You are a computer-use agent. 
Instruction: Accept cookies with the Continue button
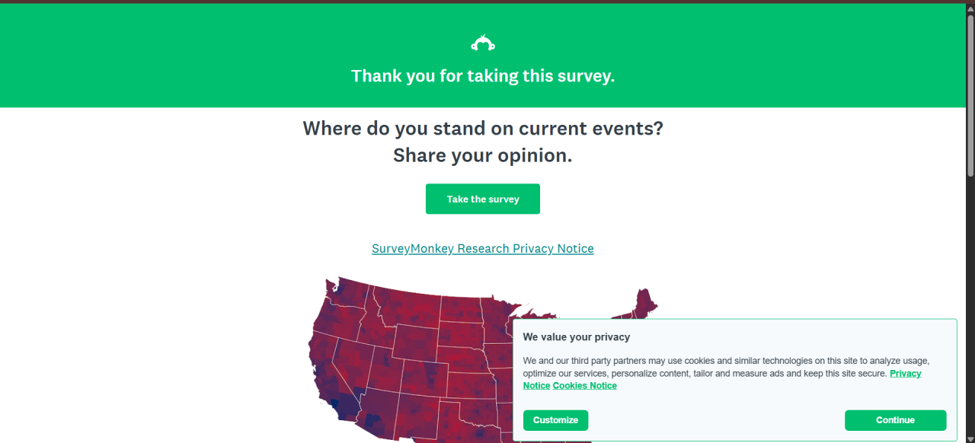point(895,420)
